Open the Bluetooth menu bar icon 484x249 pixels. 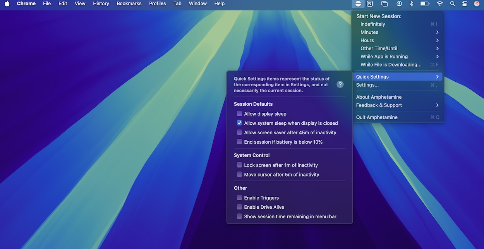[412, 3]
